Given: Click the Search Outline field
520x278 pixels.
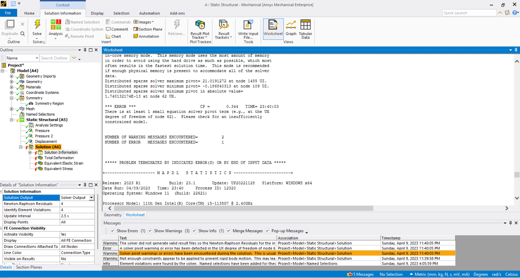Looking at the screenshot, I should (x=55, y=58).
